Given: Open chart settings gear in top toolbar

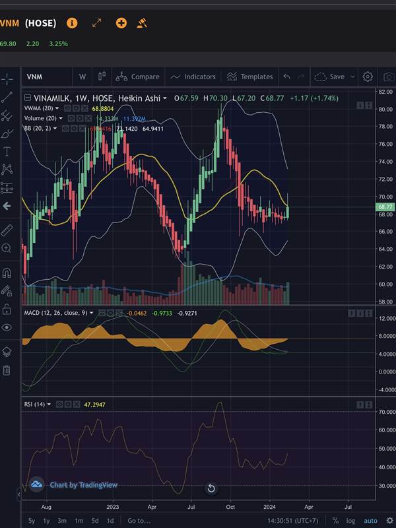Looking at the screenshot, I should tap(368, 77).
